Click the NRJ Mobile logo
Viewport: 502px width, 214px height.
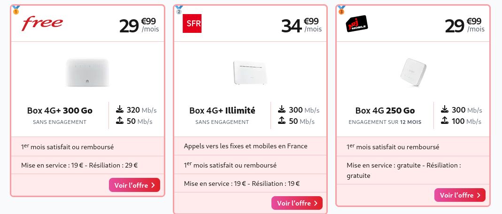click(x=356, y=23)
